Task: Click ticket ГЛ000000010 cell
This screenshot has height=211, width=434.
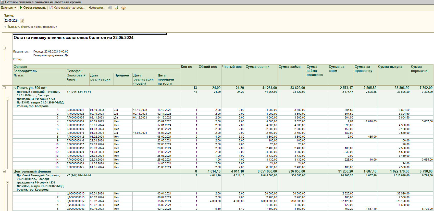Action: pos(78,133)
